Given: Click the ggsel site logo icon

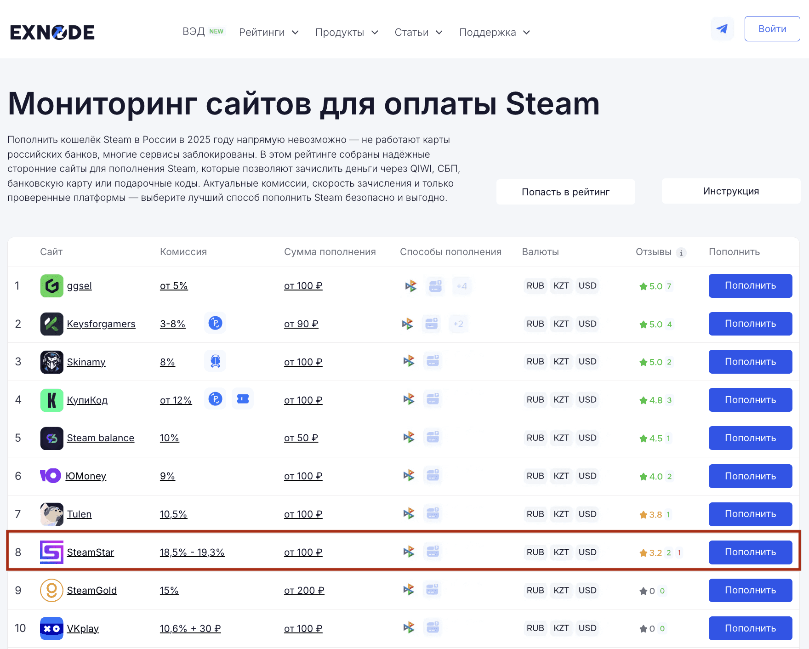Looking at the screenshot, I should coord(51,286).
